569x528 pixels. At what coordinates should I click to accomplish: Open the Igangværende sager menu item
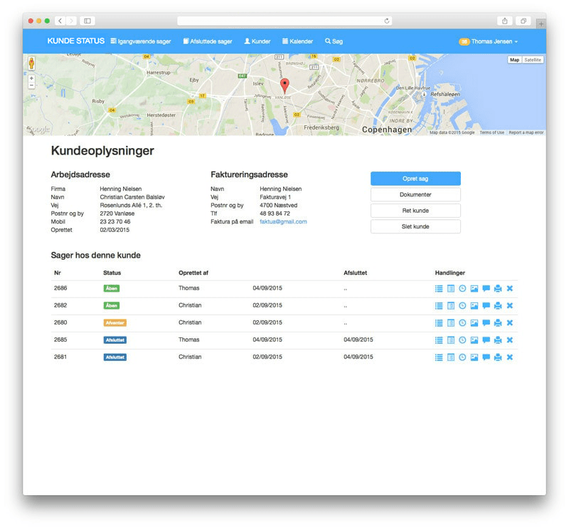coord(141,41)
